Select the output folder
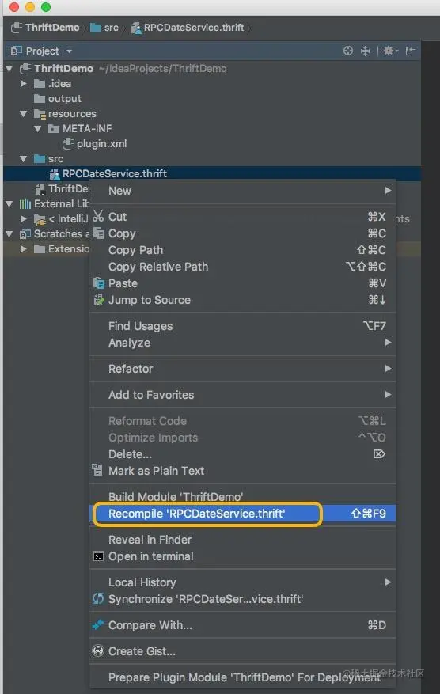This screenshot has width=440, height=694. [x=65, y=99]
